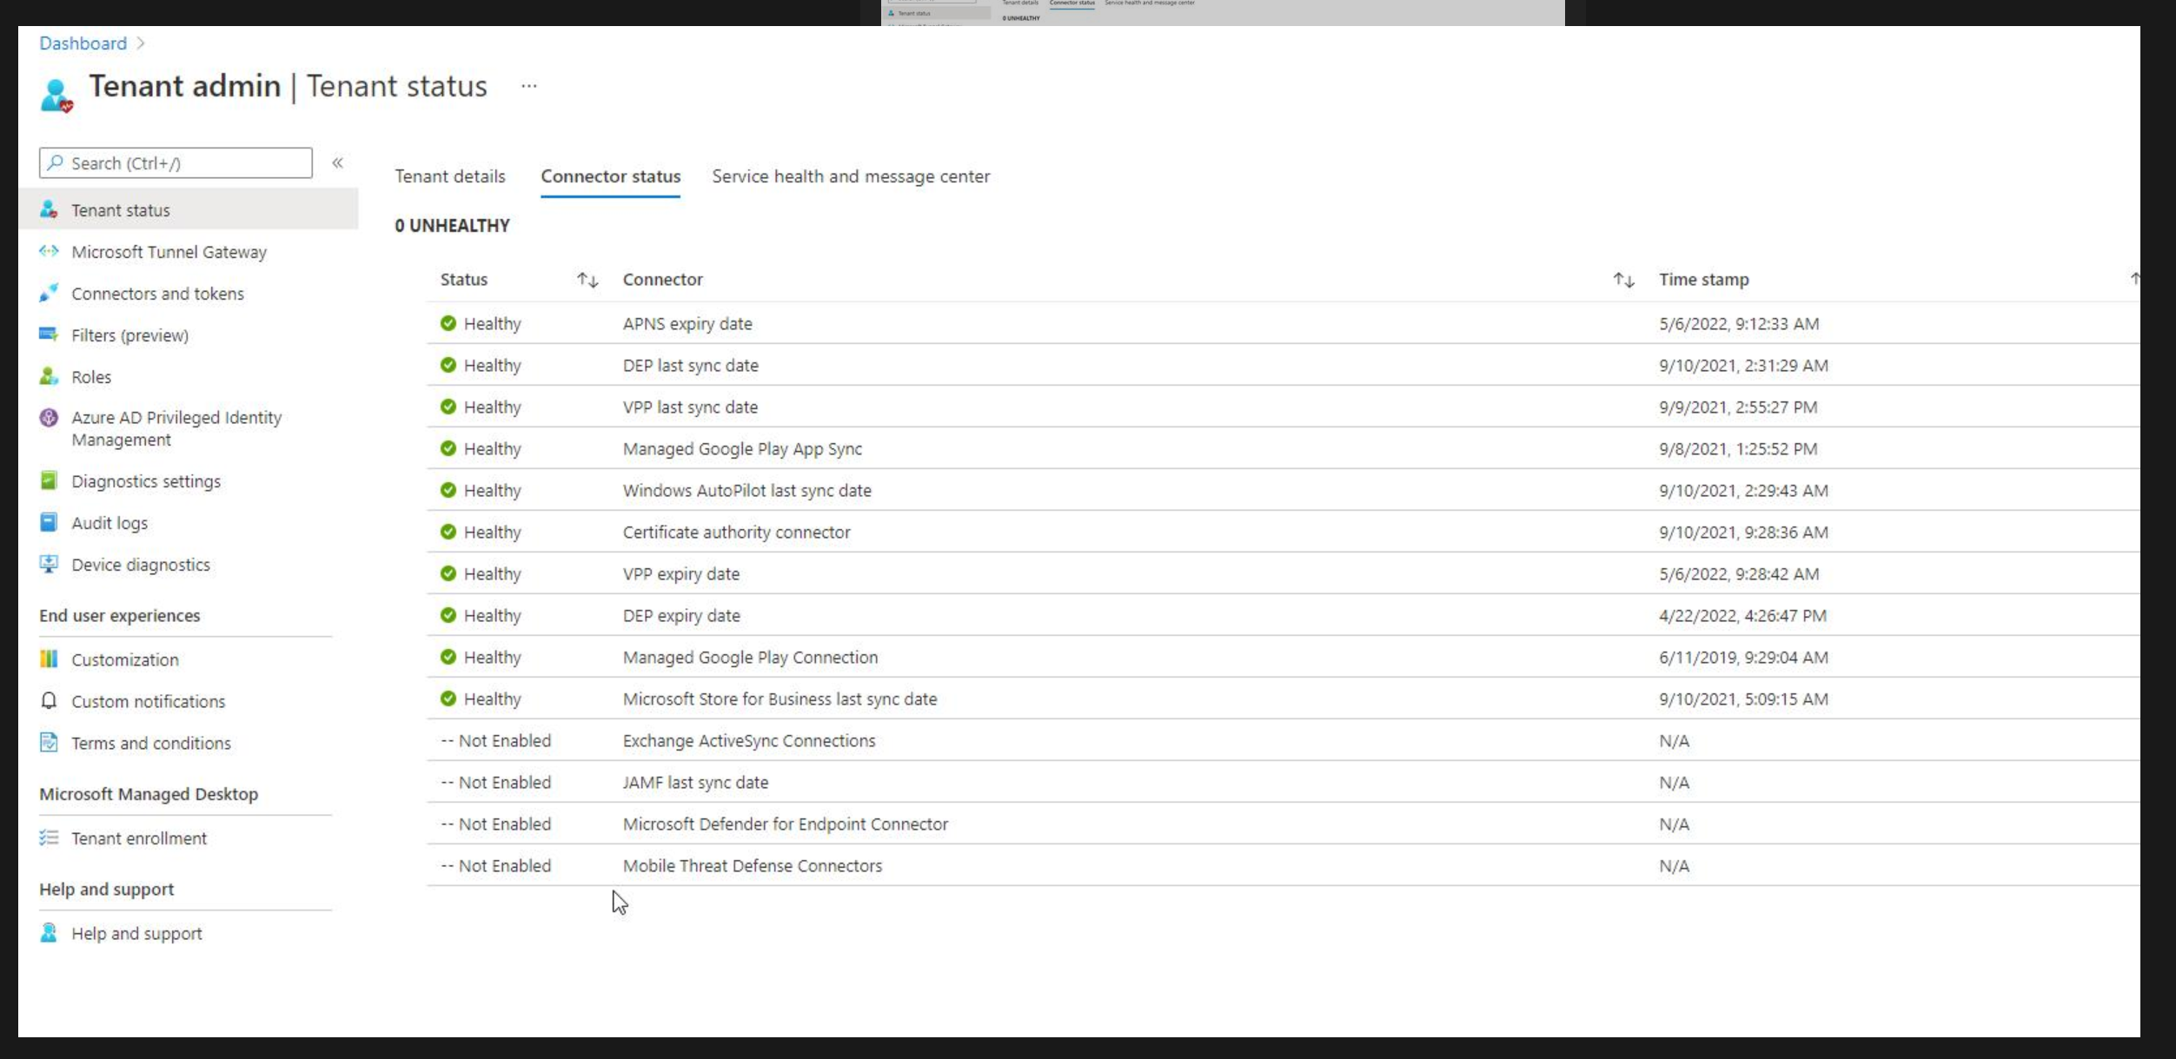
Task: Click the Customization icon under End user experiences
Action: click(49, 659)
